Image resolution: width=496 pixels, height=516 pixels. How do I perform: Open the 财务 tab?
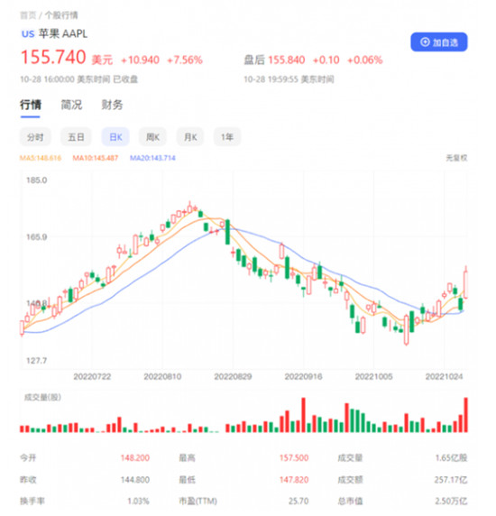112,105
